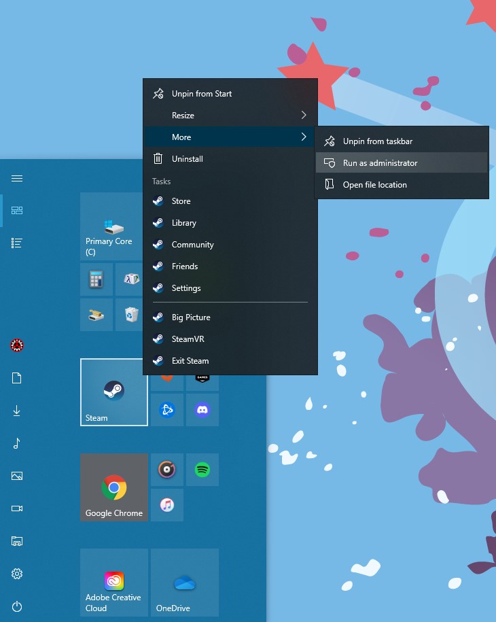This screenshot has width=496, height=622.
Task: Open Adobe Creative Cloud tile
Action: click(114, 583)
